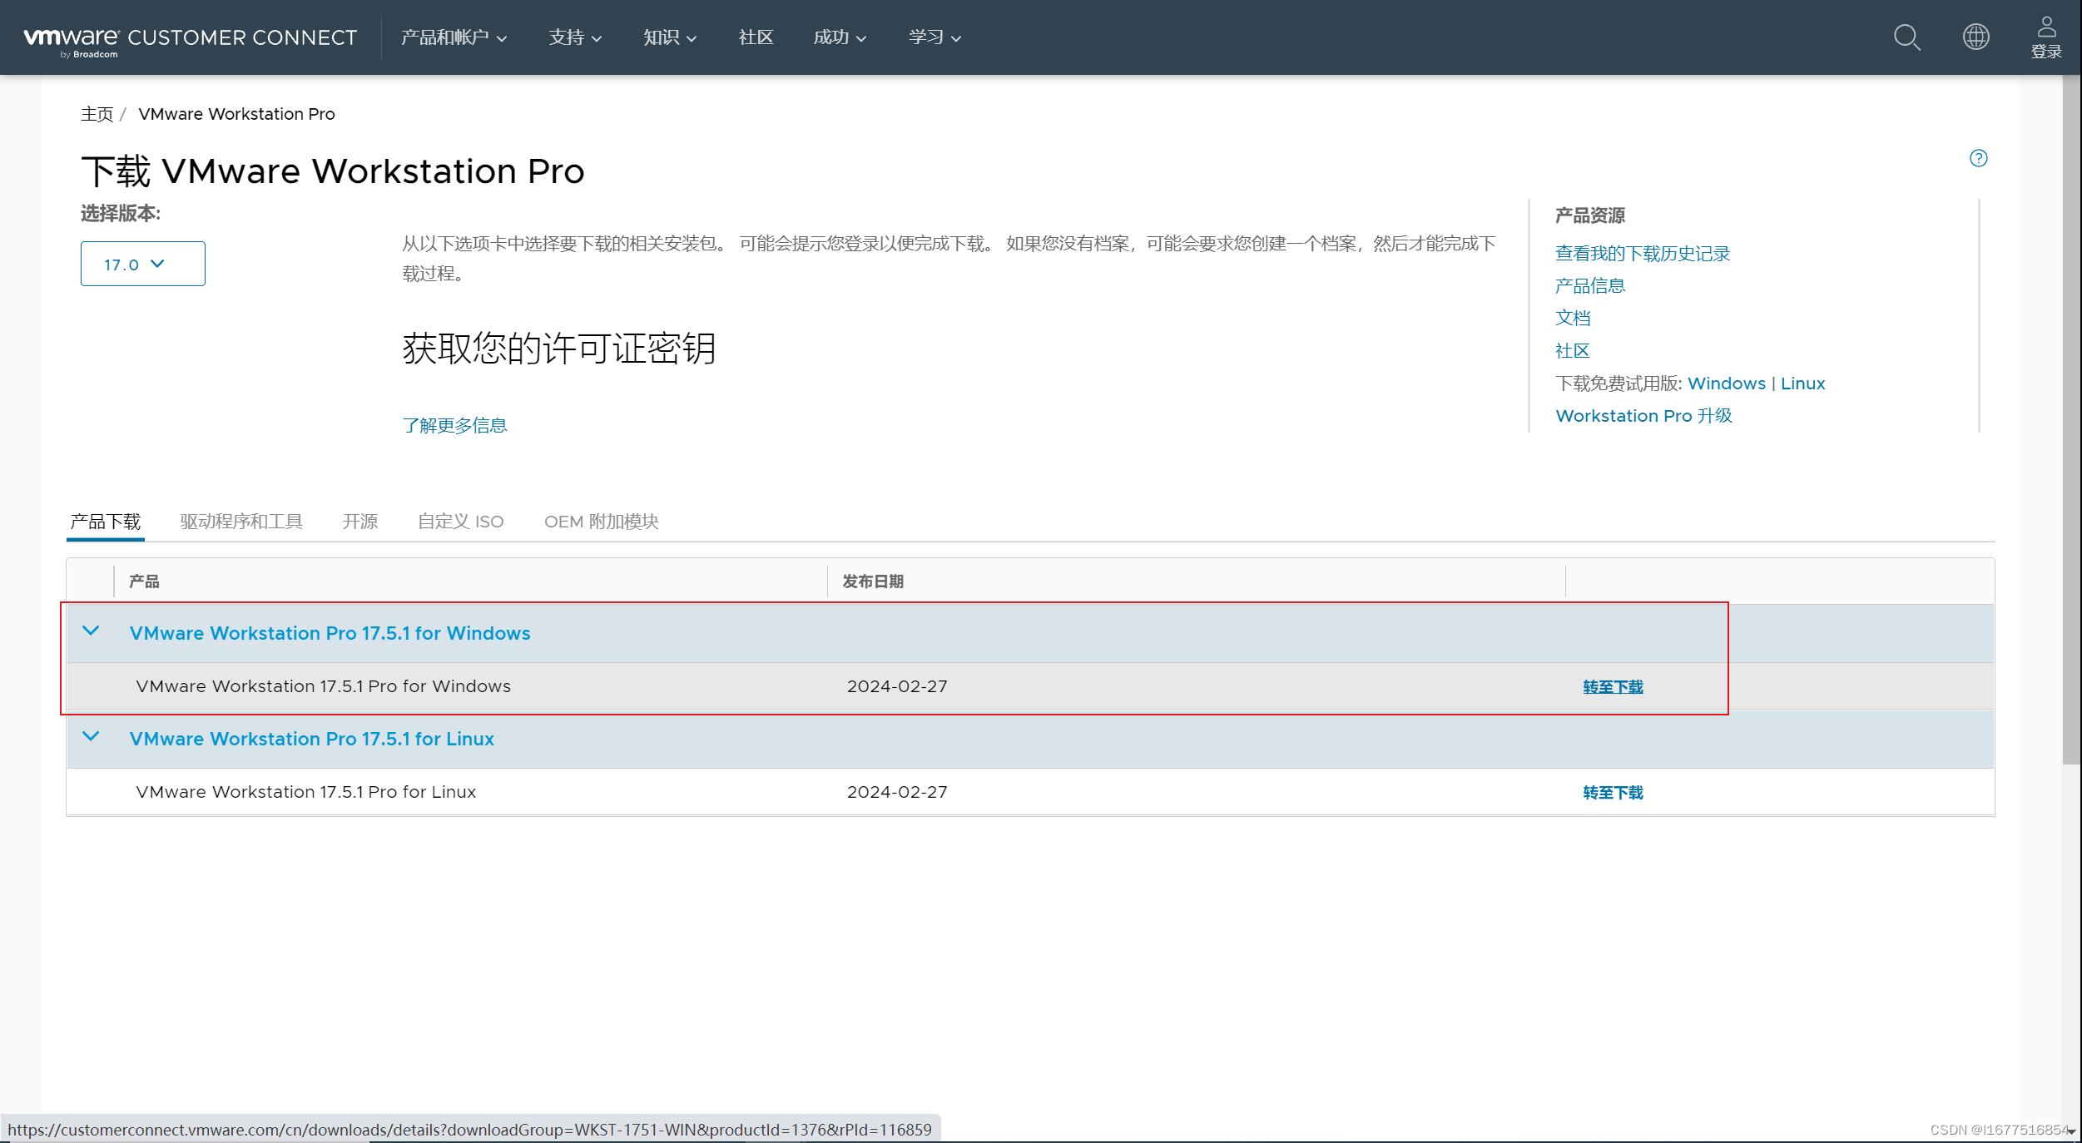
Task: Click the 了解更多信息 link
Action: 454,425
